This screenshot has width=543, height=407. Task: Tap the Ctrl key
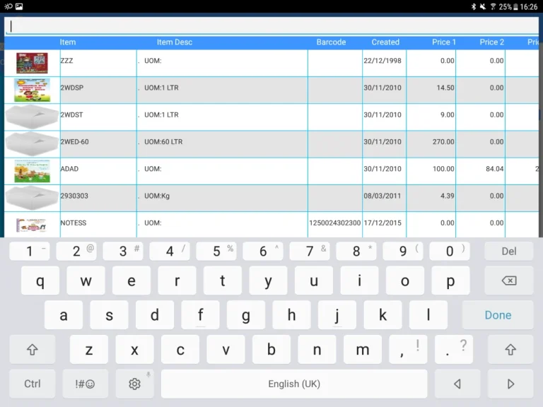point(33,384)
